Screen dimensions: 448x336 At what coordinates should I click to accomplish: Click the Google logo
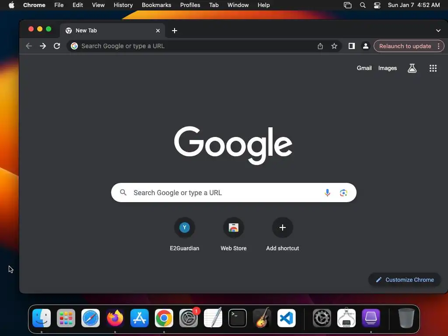click(x=233, y=145)
